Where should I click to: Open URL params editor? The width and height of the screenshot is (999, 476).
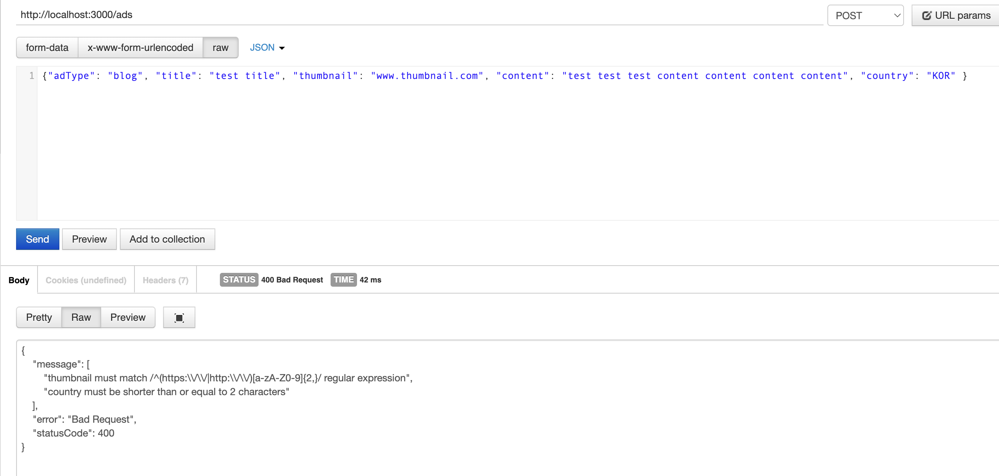956,15
